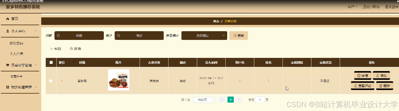399x111 pixels.
Task: Click the 文章分类 column header
Action: [154, 63]
